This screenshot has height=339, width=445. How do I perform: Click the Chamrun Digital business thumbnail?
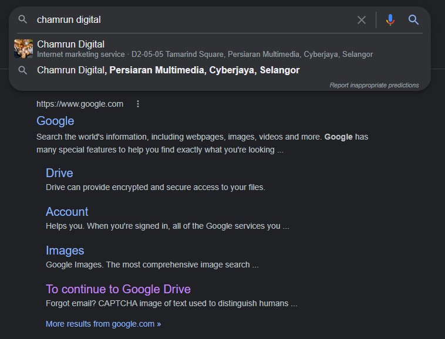[x=23, y=49]
